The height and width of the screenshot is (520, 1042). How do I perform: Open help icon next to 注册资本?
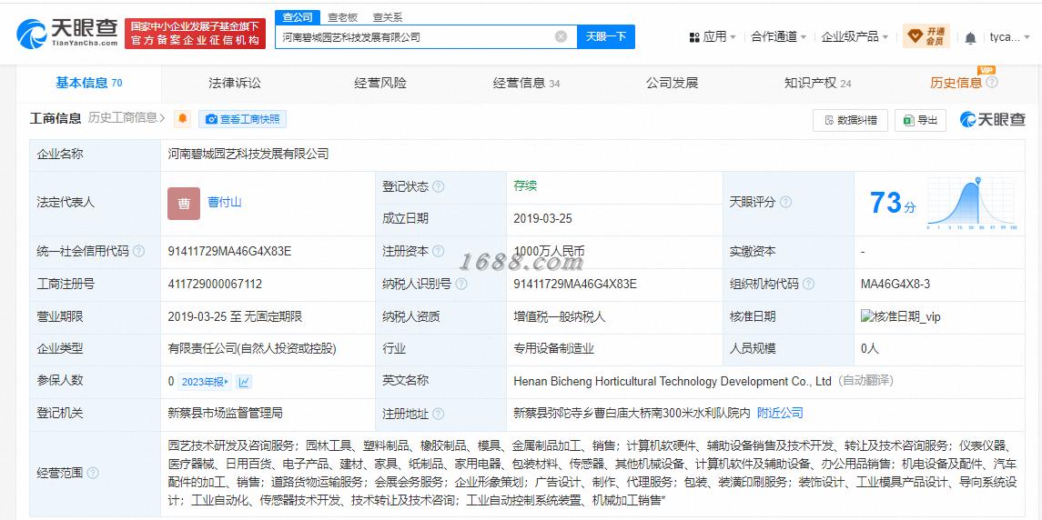(439, 251)
